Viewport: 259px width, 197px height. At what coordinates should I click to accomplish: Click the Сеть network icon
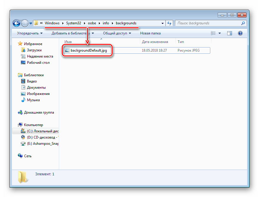[x=20, y=156]
